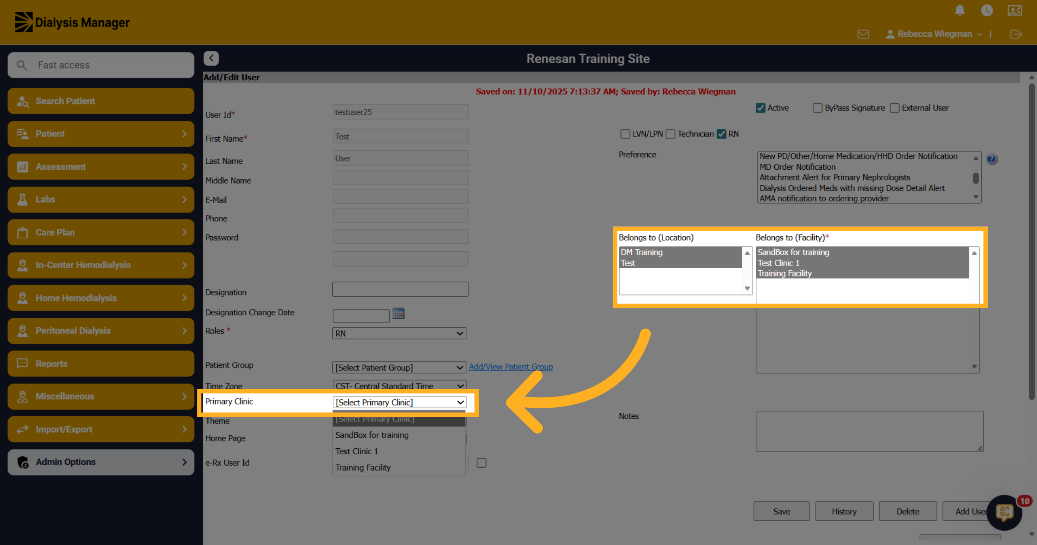Open the chat widget with 10 badge

point(1005,513)
